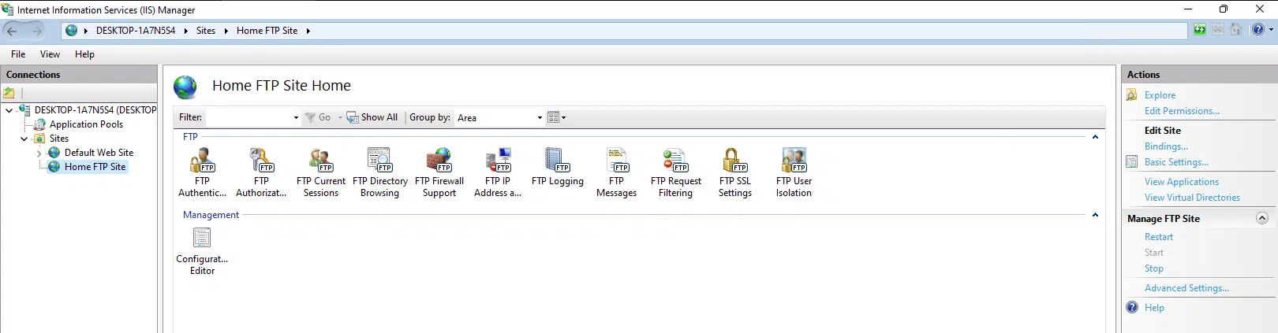Open Configuration Editor
The image size is (1278, 333).
tap(202, 252)
